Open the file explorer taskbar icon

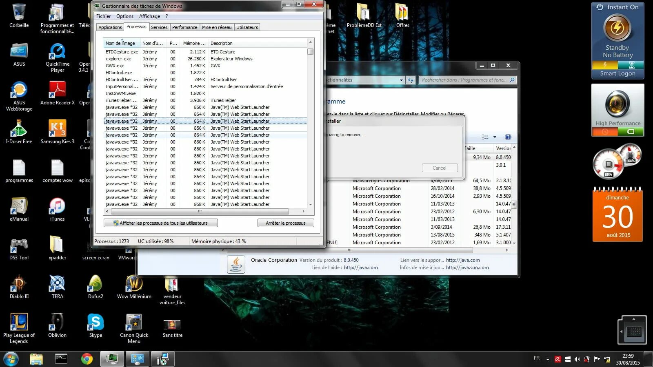(x=36, y=359)
